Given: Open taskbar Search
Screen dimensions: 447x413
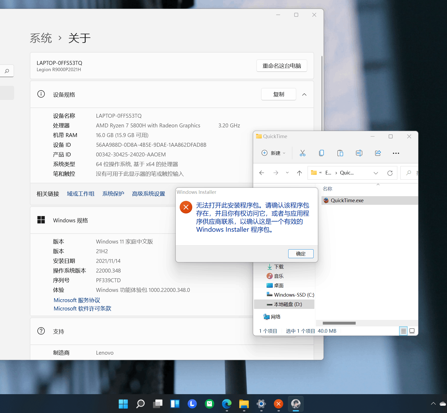Looking at the screenshot, I should pyautogui.click(x=140, y=404).
